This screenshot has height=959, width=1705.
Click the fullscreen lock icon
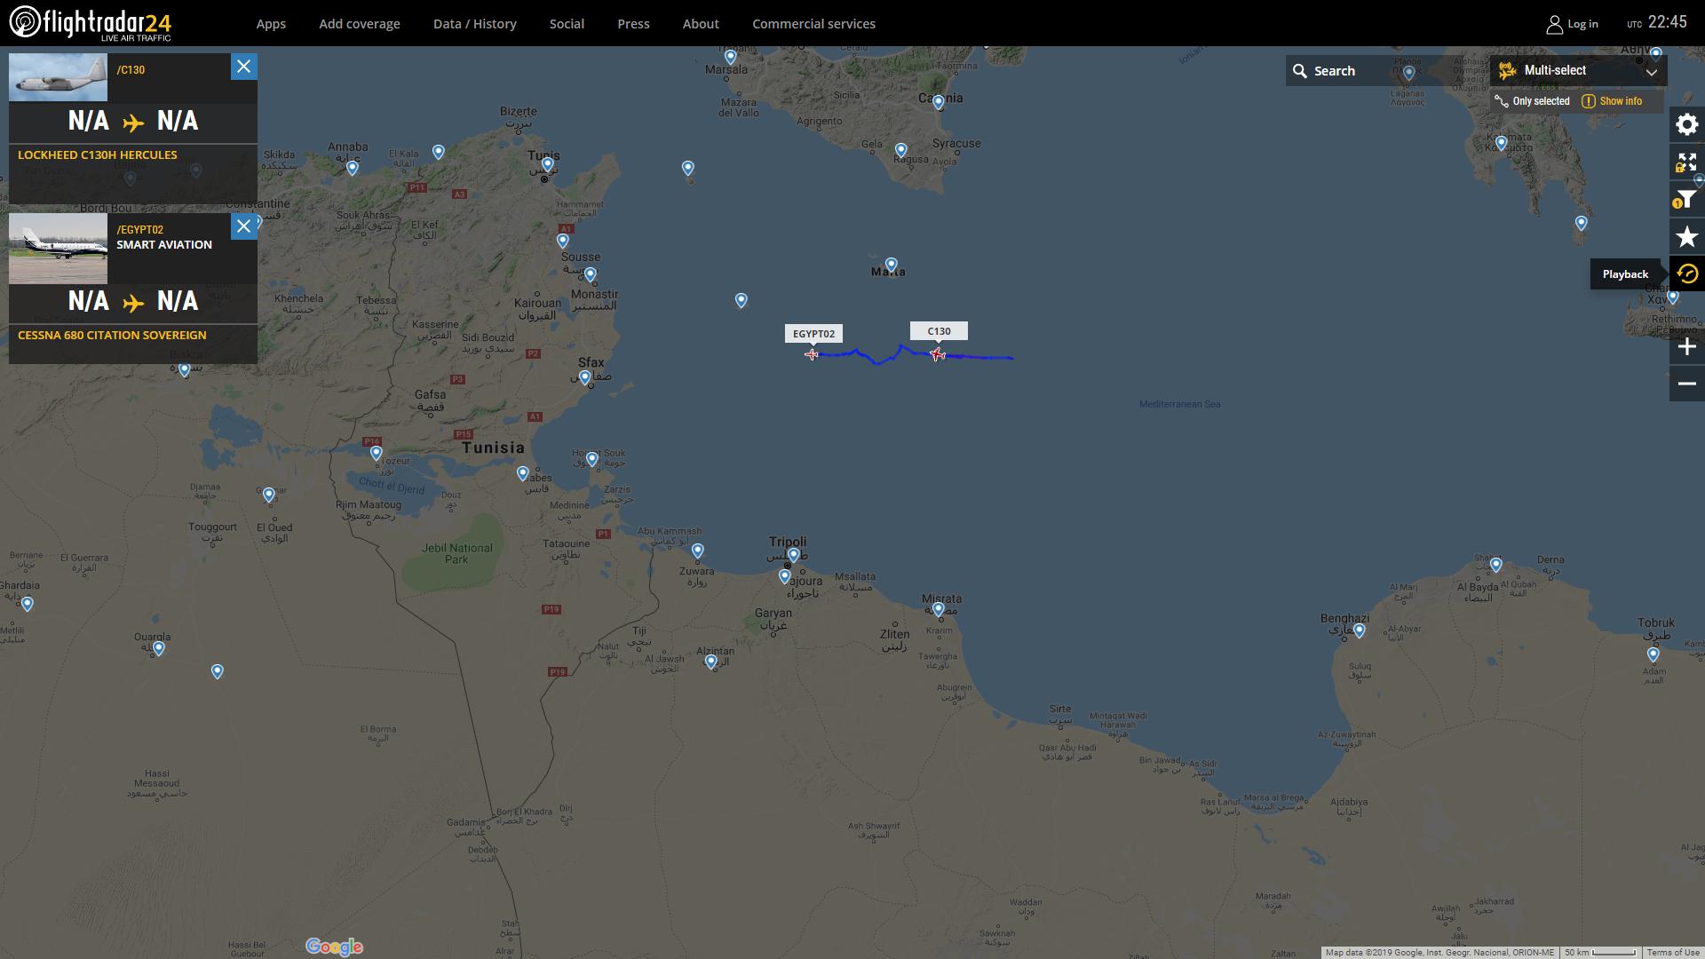pos(1686,162)
